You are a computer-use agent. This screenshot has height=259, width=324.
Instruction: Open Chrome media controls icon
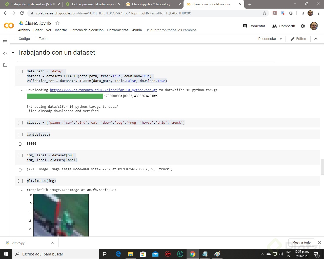302,13
